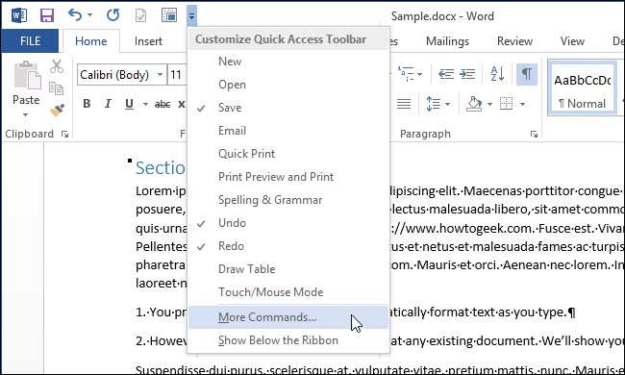
Task: Open the FILE tab
Action: pos(31,41)
